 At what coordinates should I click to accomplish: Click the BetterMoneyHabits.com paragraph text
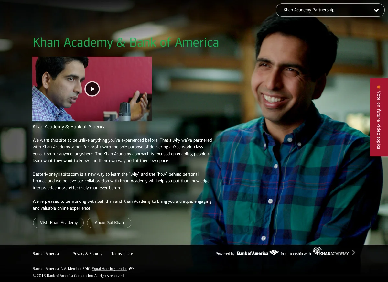121,181
